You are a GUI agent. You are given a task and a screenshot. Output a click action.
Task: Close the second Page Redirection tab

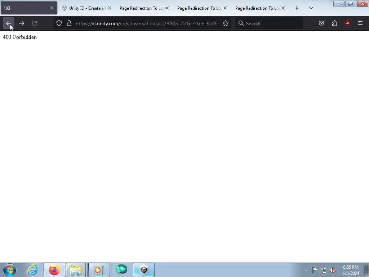click(x=225, y=8)
